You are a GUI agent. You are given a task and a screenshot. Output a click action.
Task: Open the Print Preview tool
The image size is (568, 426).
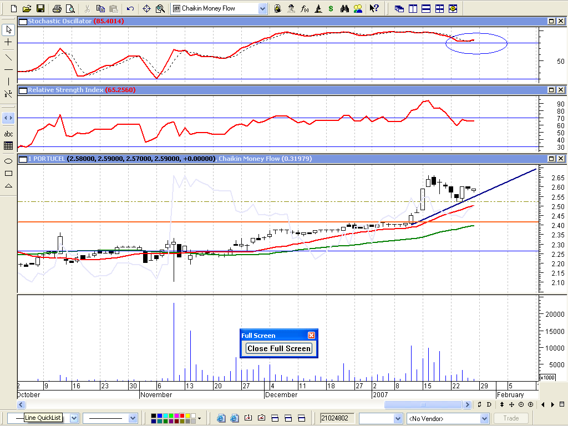(70, 8)
